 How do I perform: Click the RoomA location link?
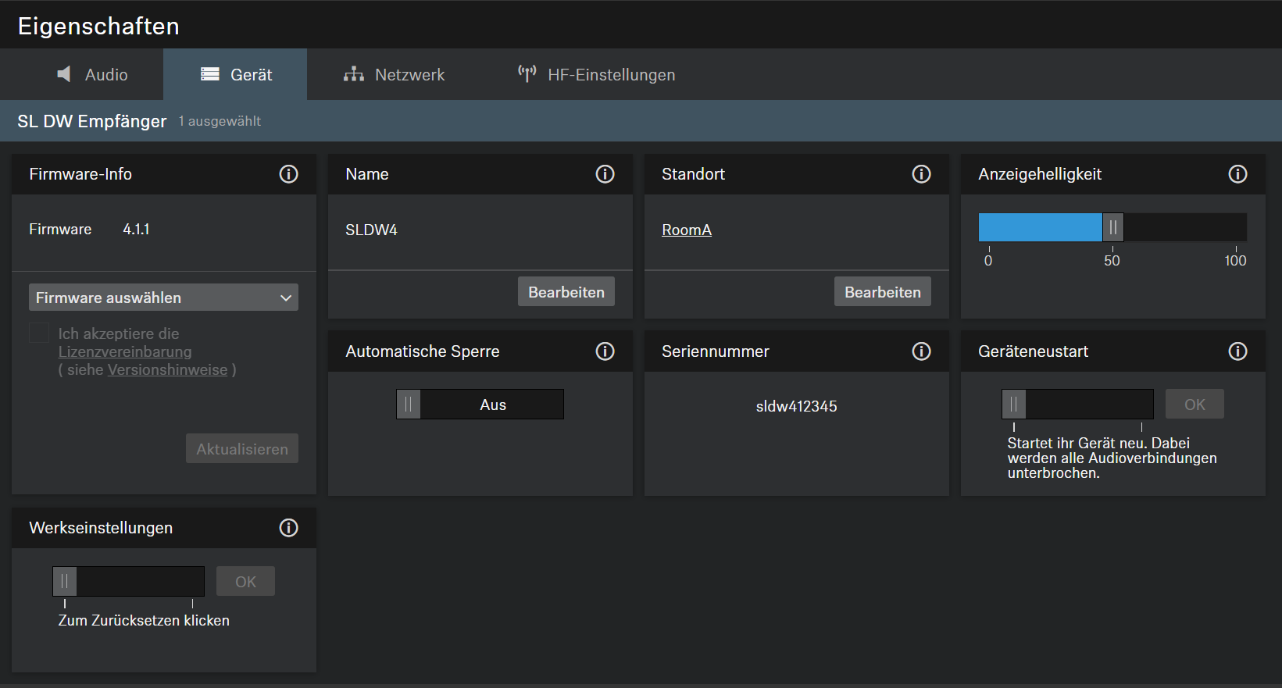[686, 230]
